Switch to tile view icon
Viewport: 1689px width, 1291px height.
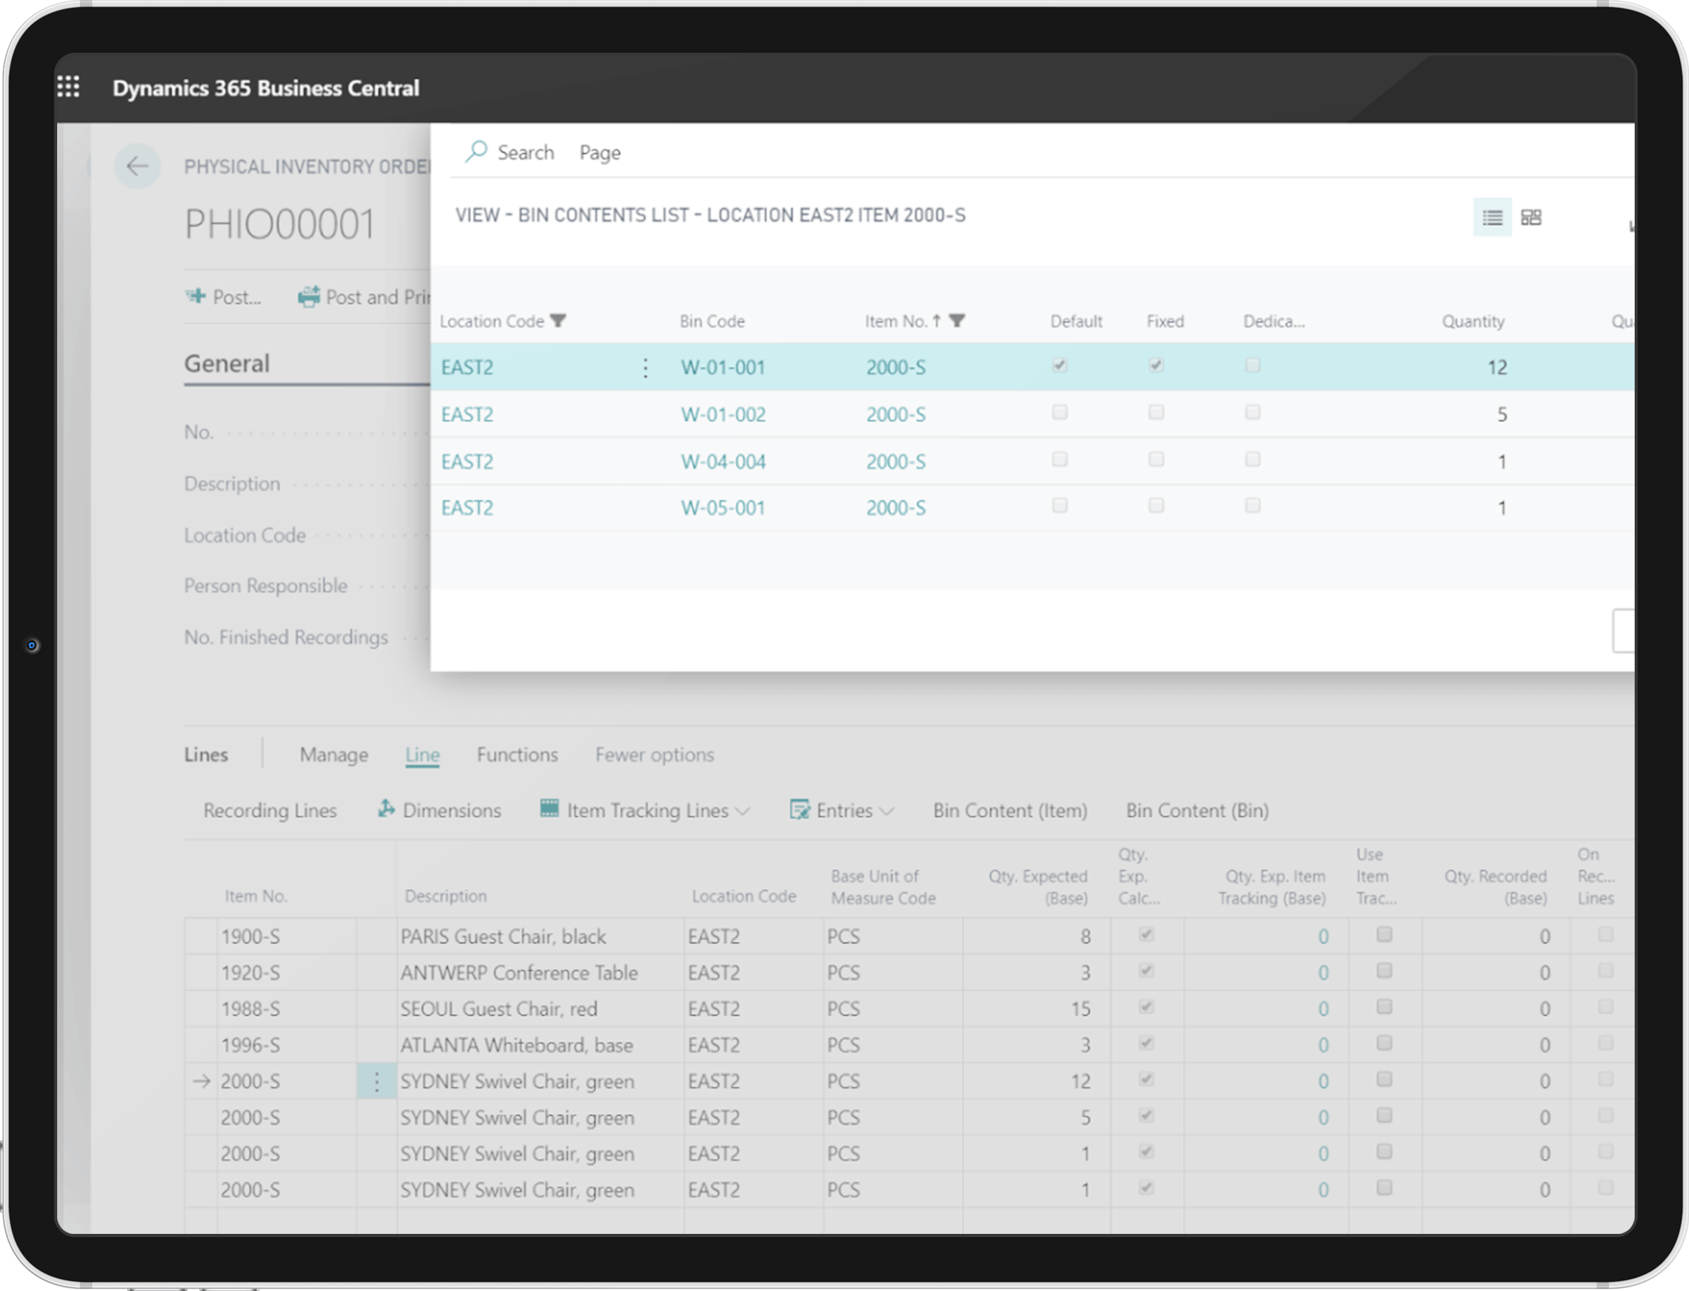[x=1531, y=217]
